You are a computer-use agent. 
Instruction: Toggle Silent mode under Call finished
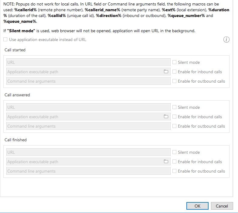click(x=174, y=152)
